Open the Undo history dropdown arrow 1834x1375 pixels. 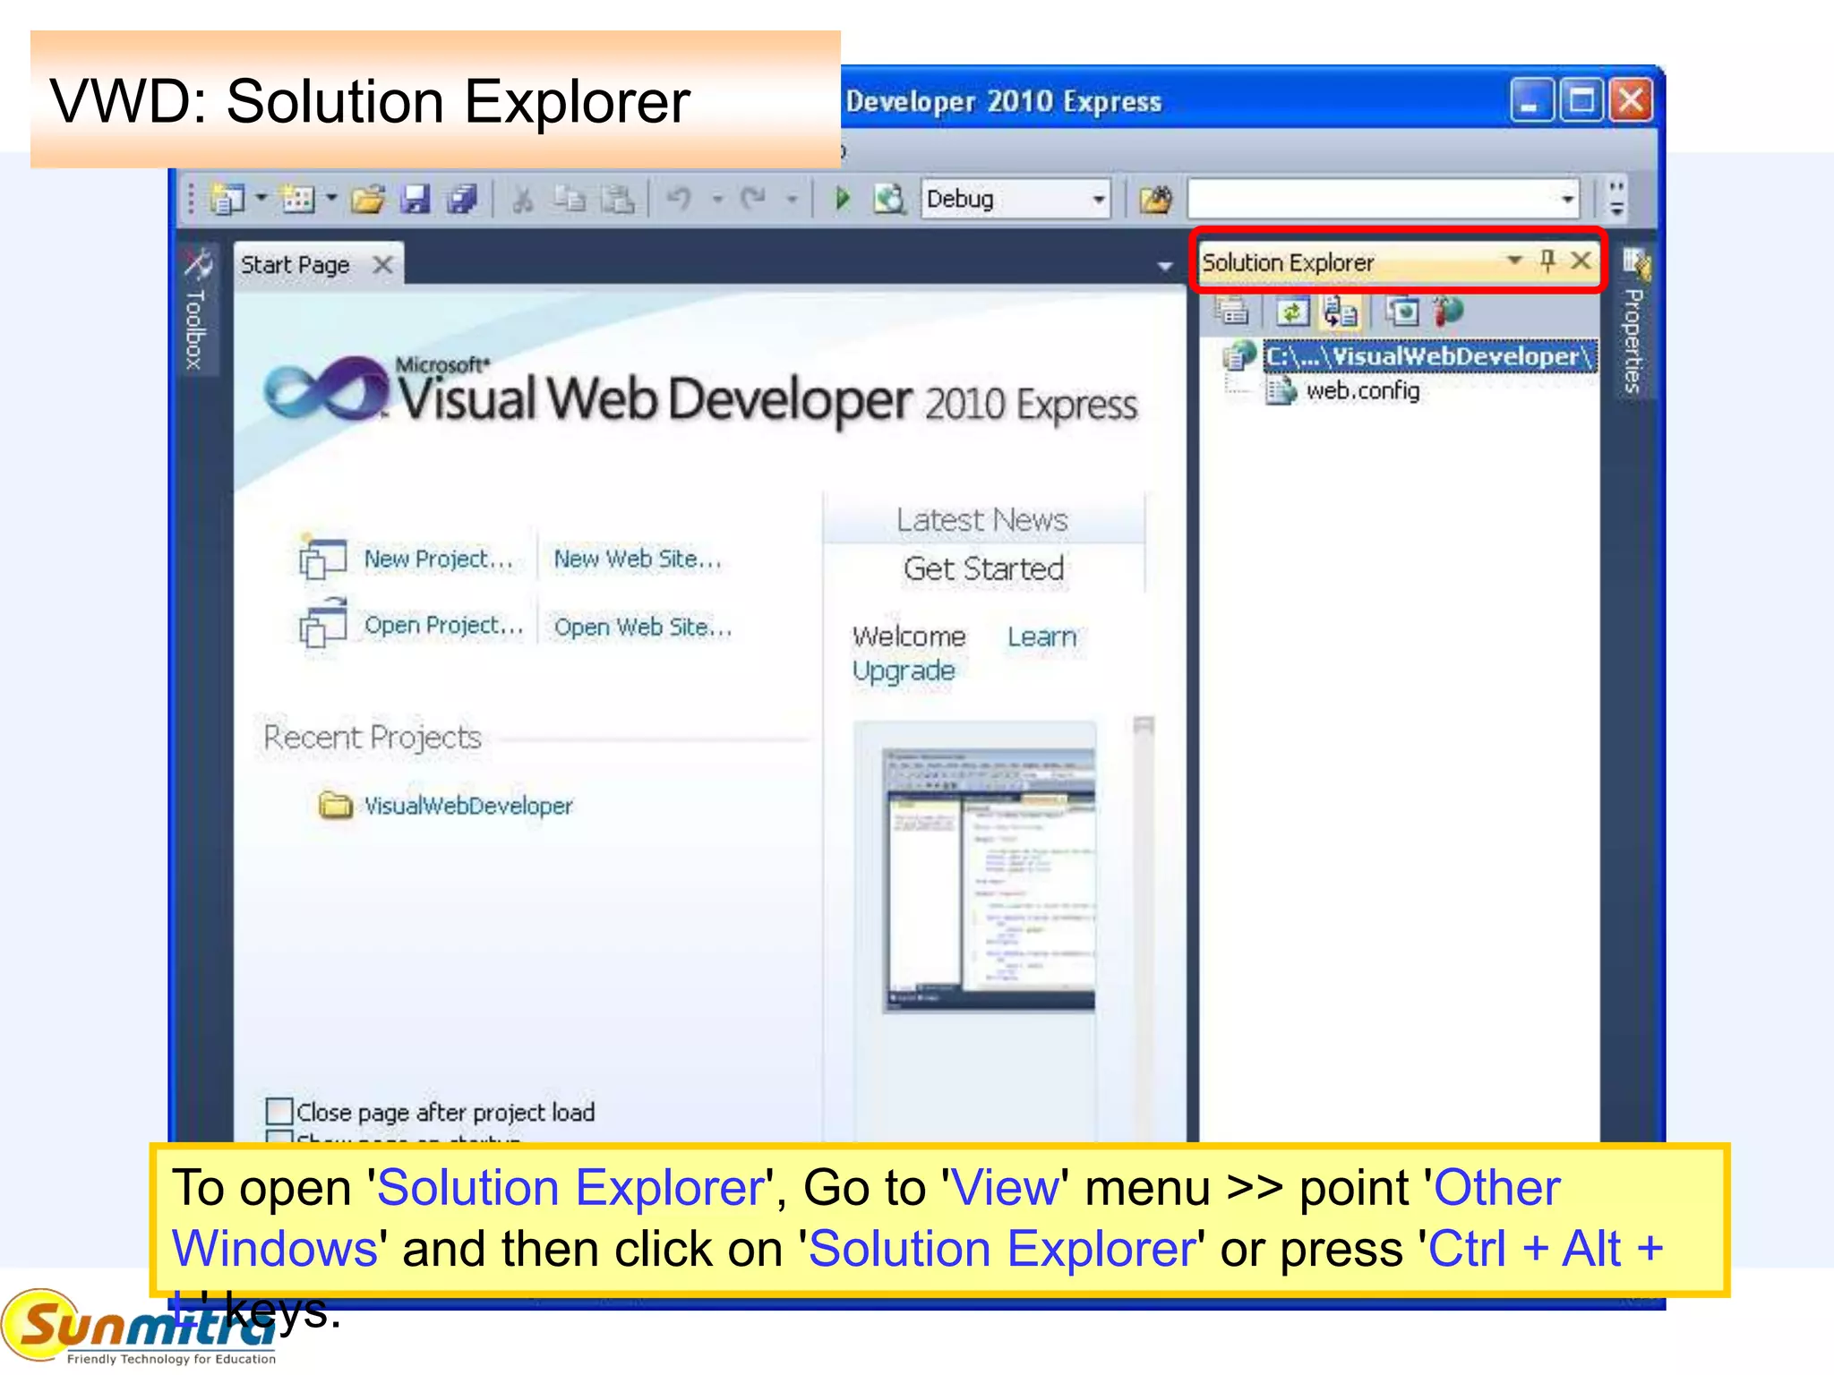point(717,199)
